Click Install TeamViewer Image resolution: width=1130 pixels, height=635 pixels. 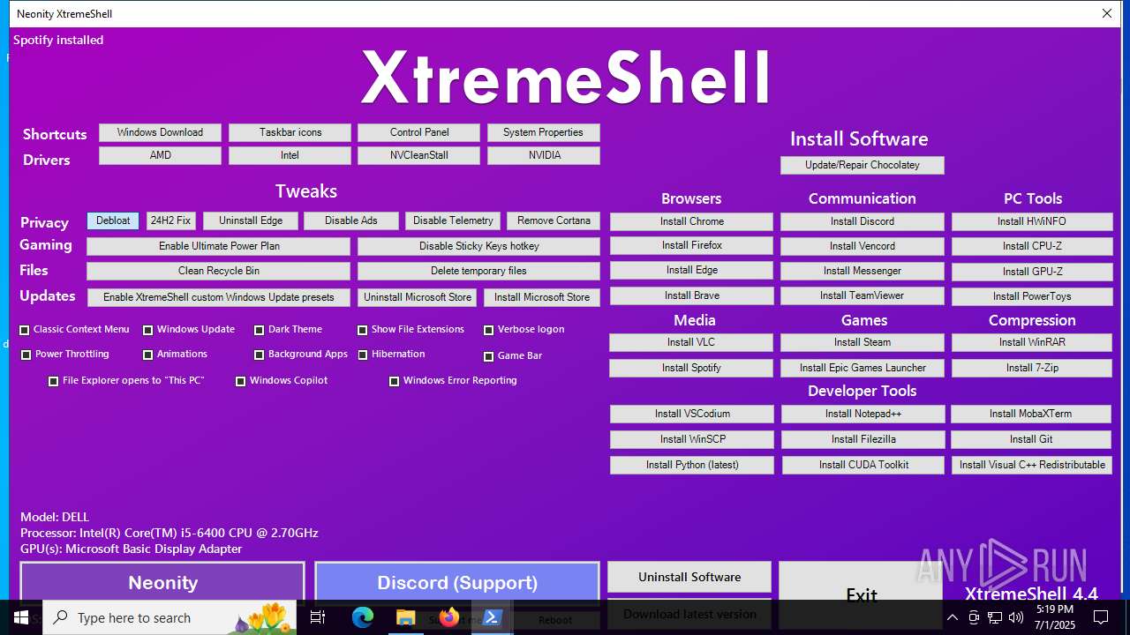[863, 295]
